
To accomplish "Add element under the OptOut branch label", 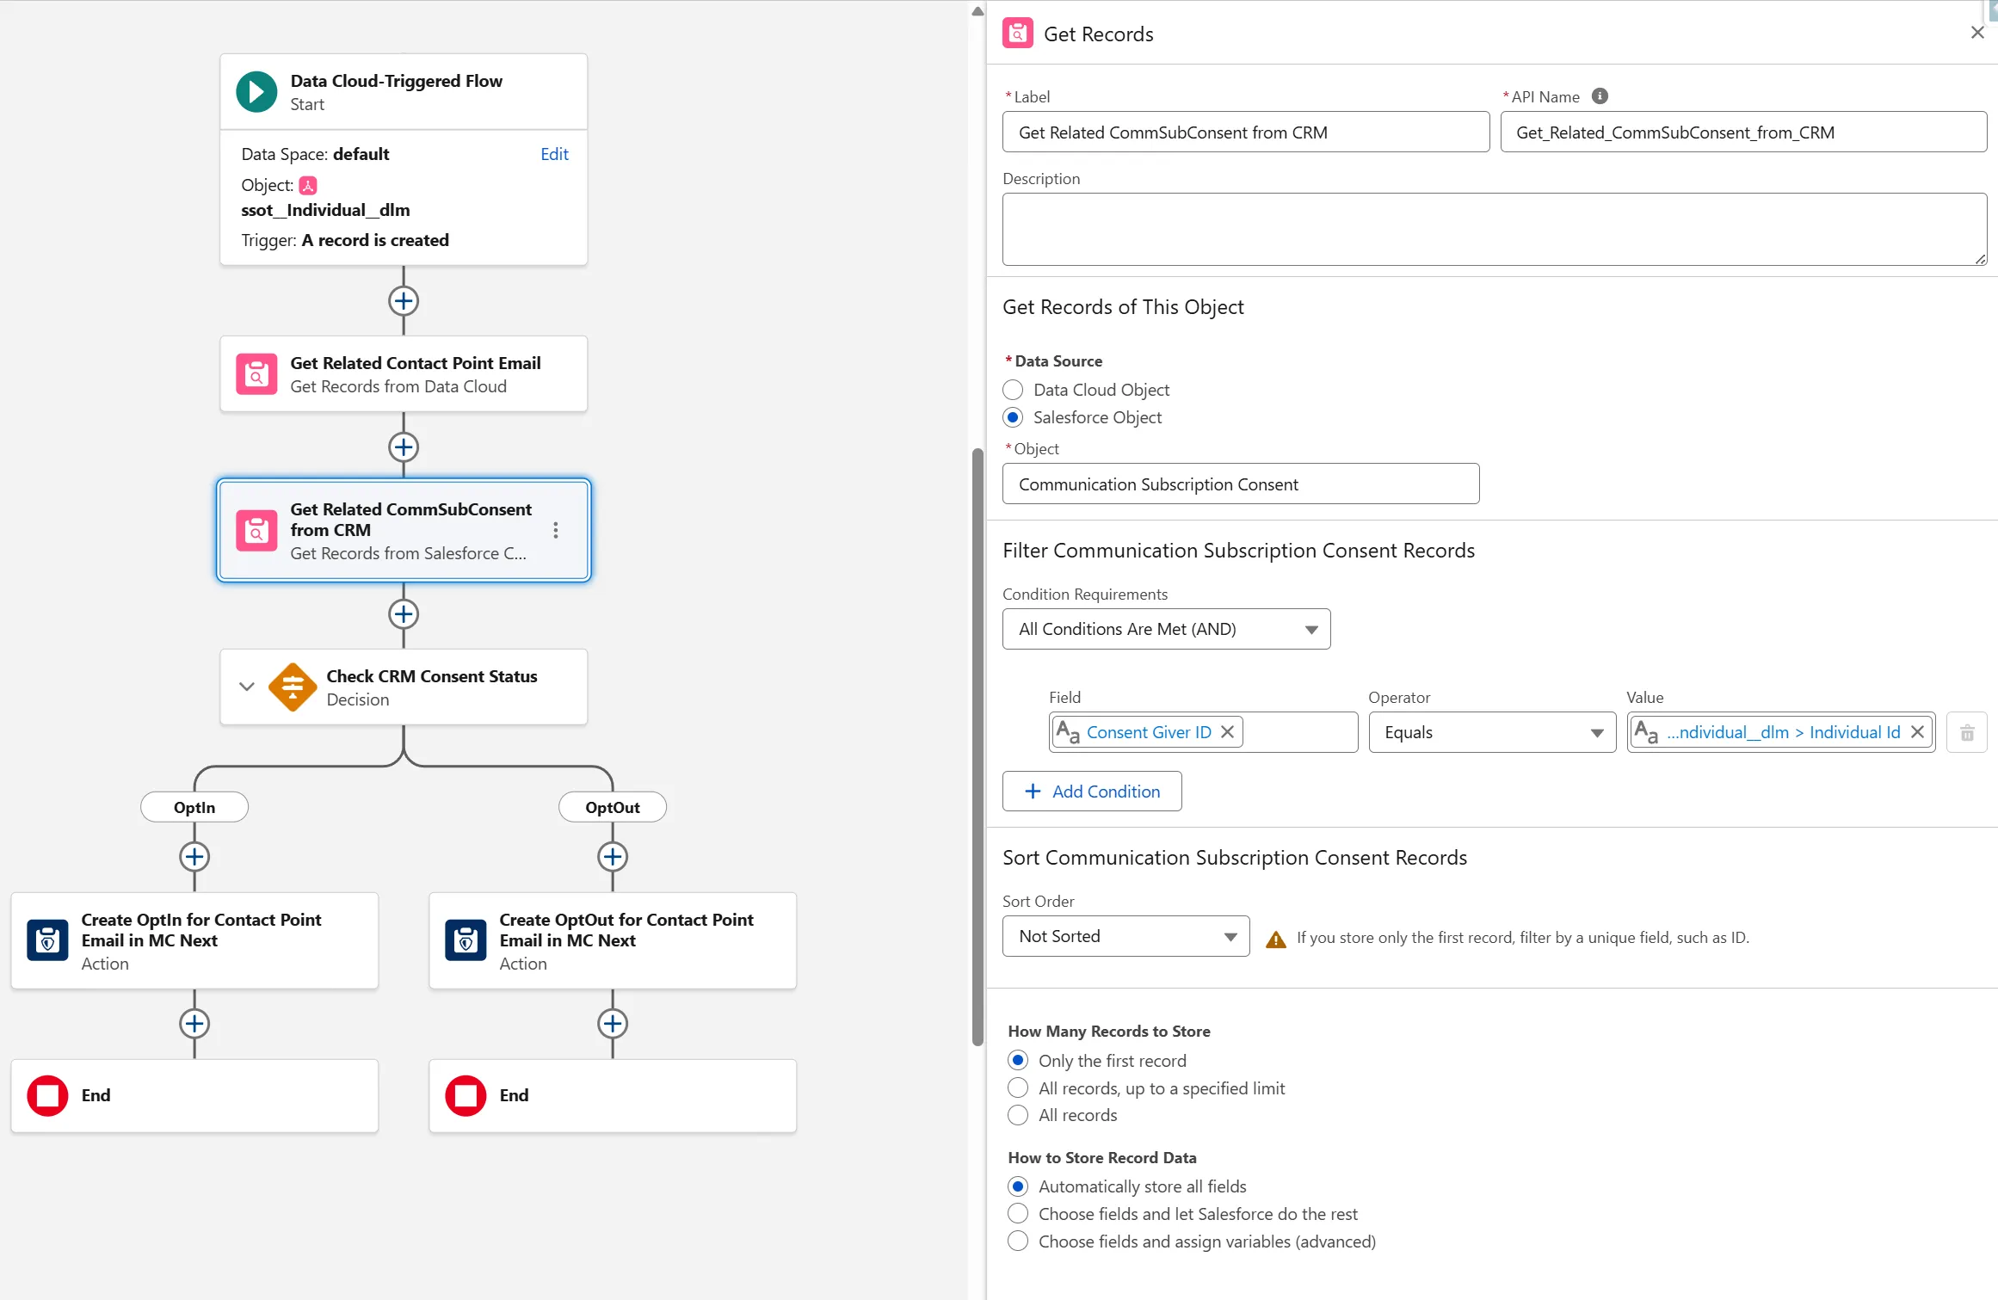I will pos(613,857).
